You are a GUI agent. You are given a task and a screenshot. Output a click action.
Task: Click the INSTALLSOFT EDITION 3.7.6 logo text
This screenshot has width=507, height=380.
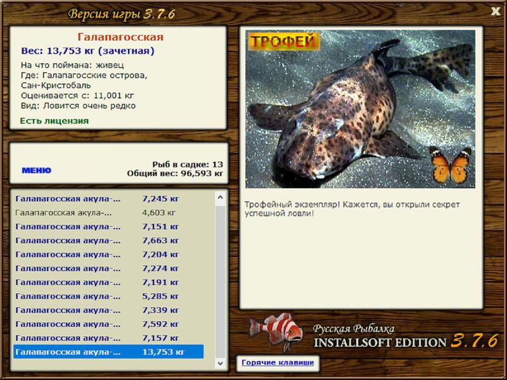pos(406,342)
